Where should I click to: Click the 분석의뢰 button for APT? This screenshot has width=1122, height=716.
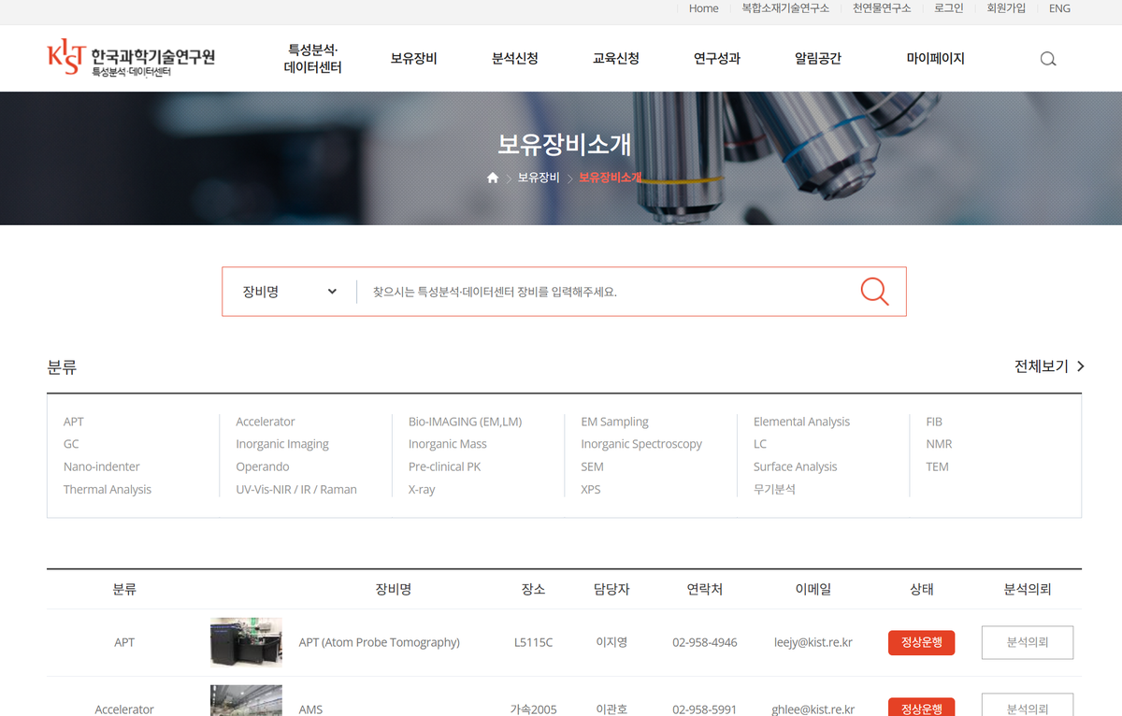pyautogui.click(x=1027, y=642)
